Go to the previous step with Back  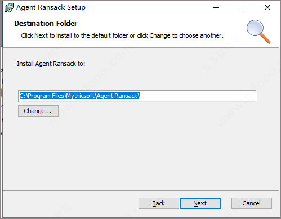click(x=159, y=203)
